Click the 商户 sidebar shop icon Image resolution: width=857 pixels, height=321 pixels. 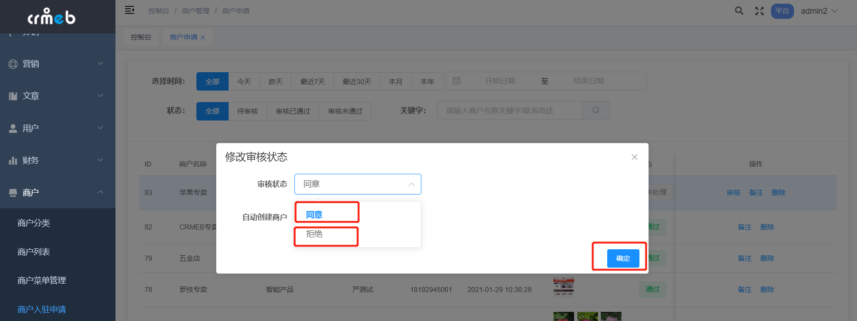pos(13,193)
